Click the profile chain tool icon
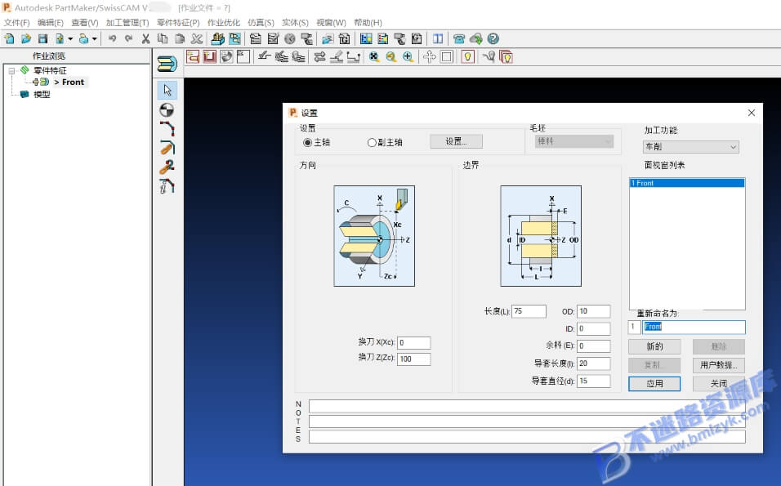 167,128
